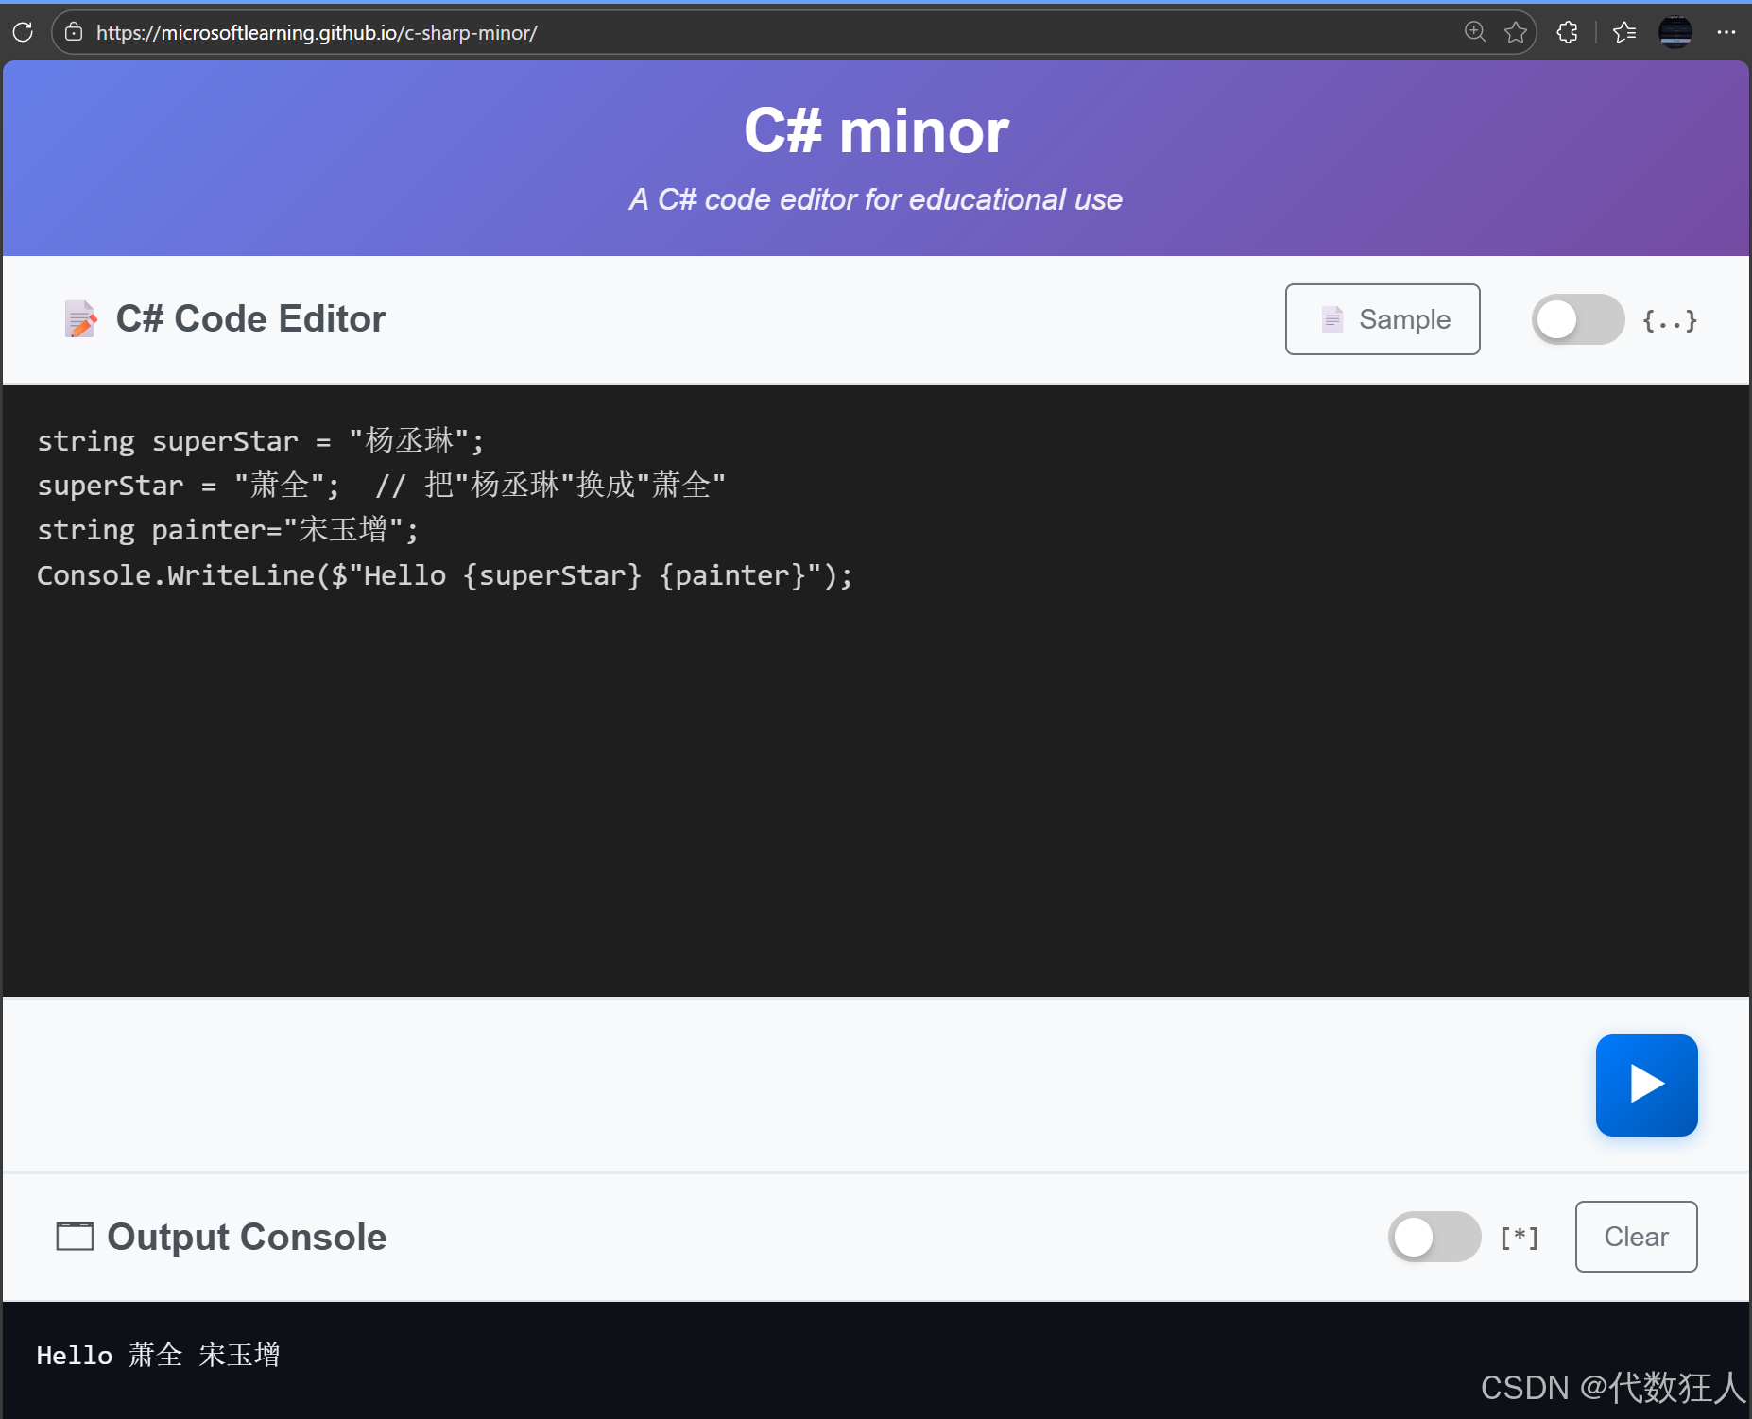Click the C# minor page title

click(x=876, y=130)
